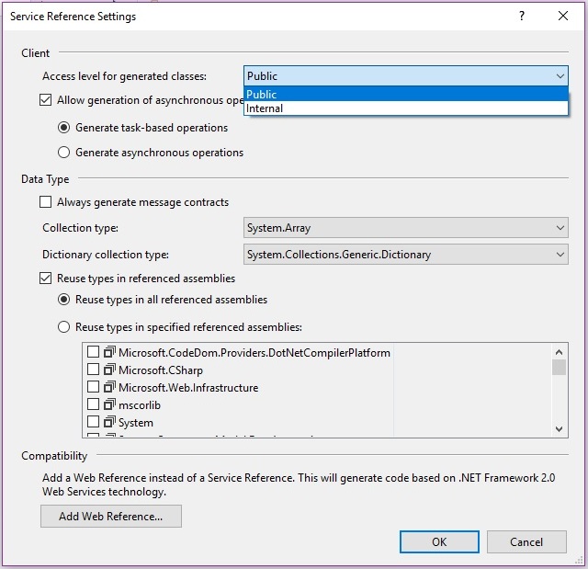
Task: Collapse the Access level dropdown arrow
Action: point(560,76)
